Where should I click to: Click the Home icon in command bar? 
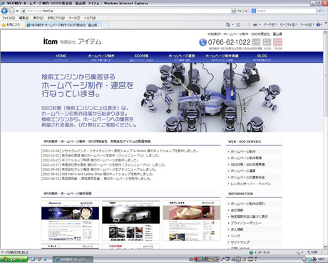pyautogui.click(x=228, y=24)
